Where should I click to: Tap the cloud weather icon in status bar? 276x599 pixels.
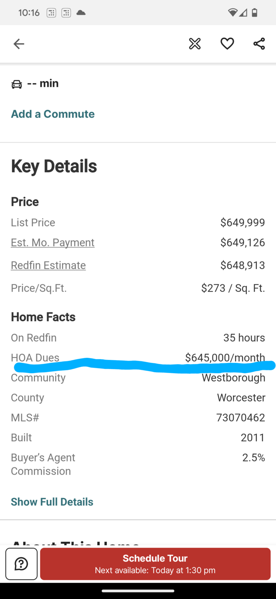[x=81, y=12]
